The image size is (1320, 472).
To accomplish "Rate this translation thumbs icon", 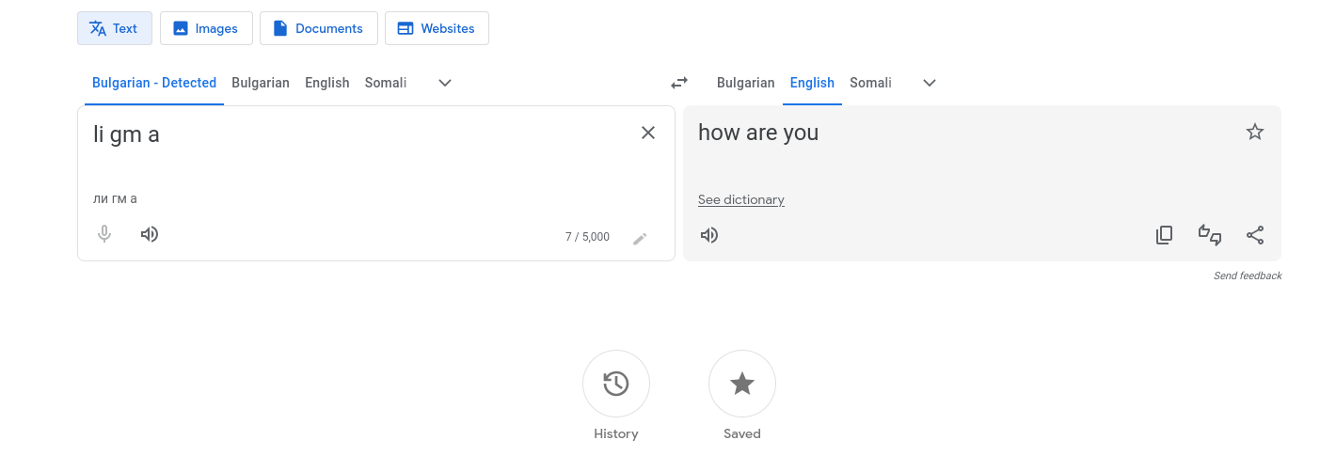I will pos(1209,235).
